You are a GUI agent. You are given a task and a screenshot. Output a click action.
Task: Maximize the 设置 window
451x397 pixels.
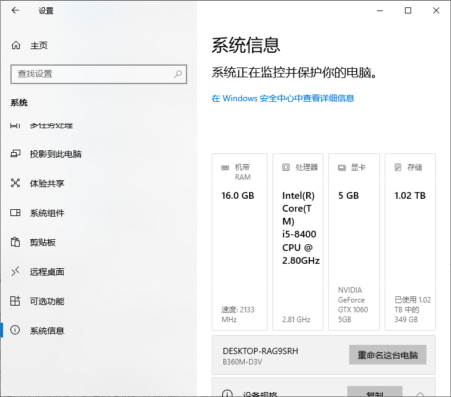click(x=408, y=10)
